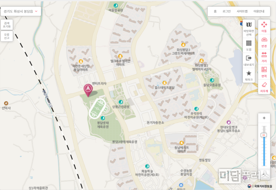The width and height of the screenshot is (276, 190).
Task: Open the 도엽 map sheet grid
Action: (x=249, y=45)
